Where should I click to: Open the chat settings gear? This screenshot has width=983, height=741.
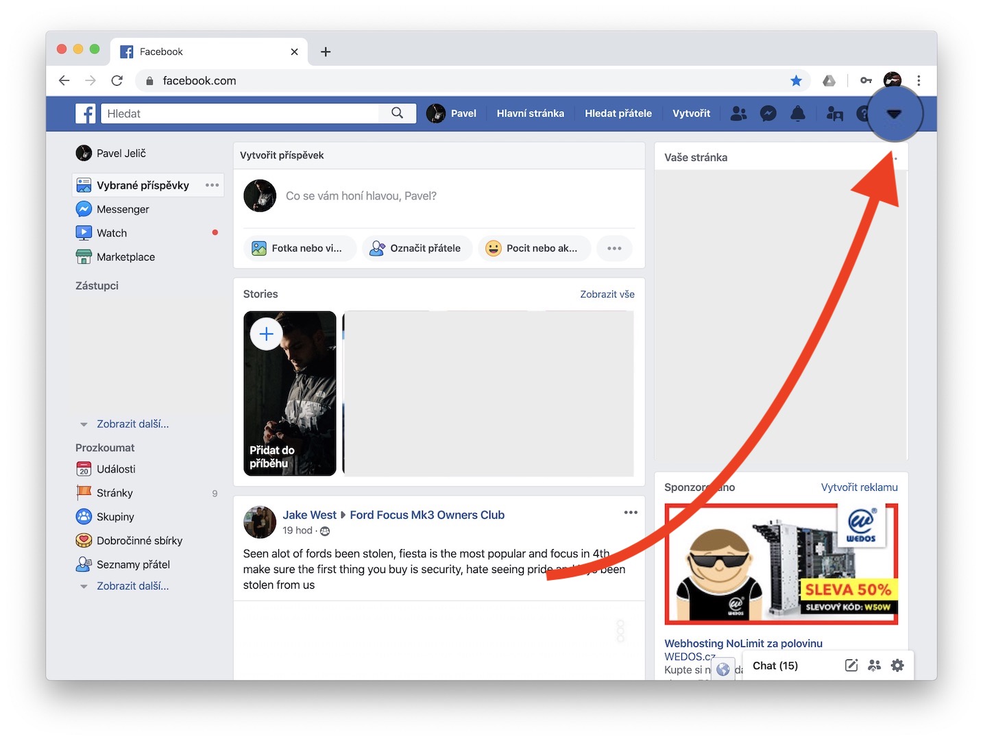tap(897, 666)
